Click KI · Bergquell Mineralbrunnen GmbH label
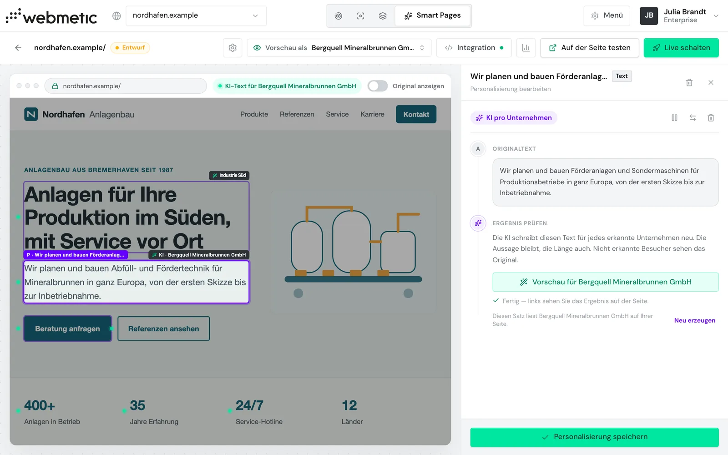This screenshot has height=455, width=728. 199,255
